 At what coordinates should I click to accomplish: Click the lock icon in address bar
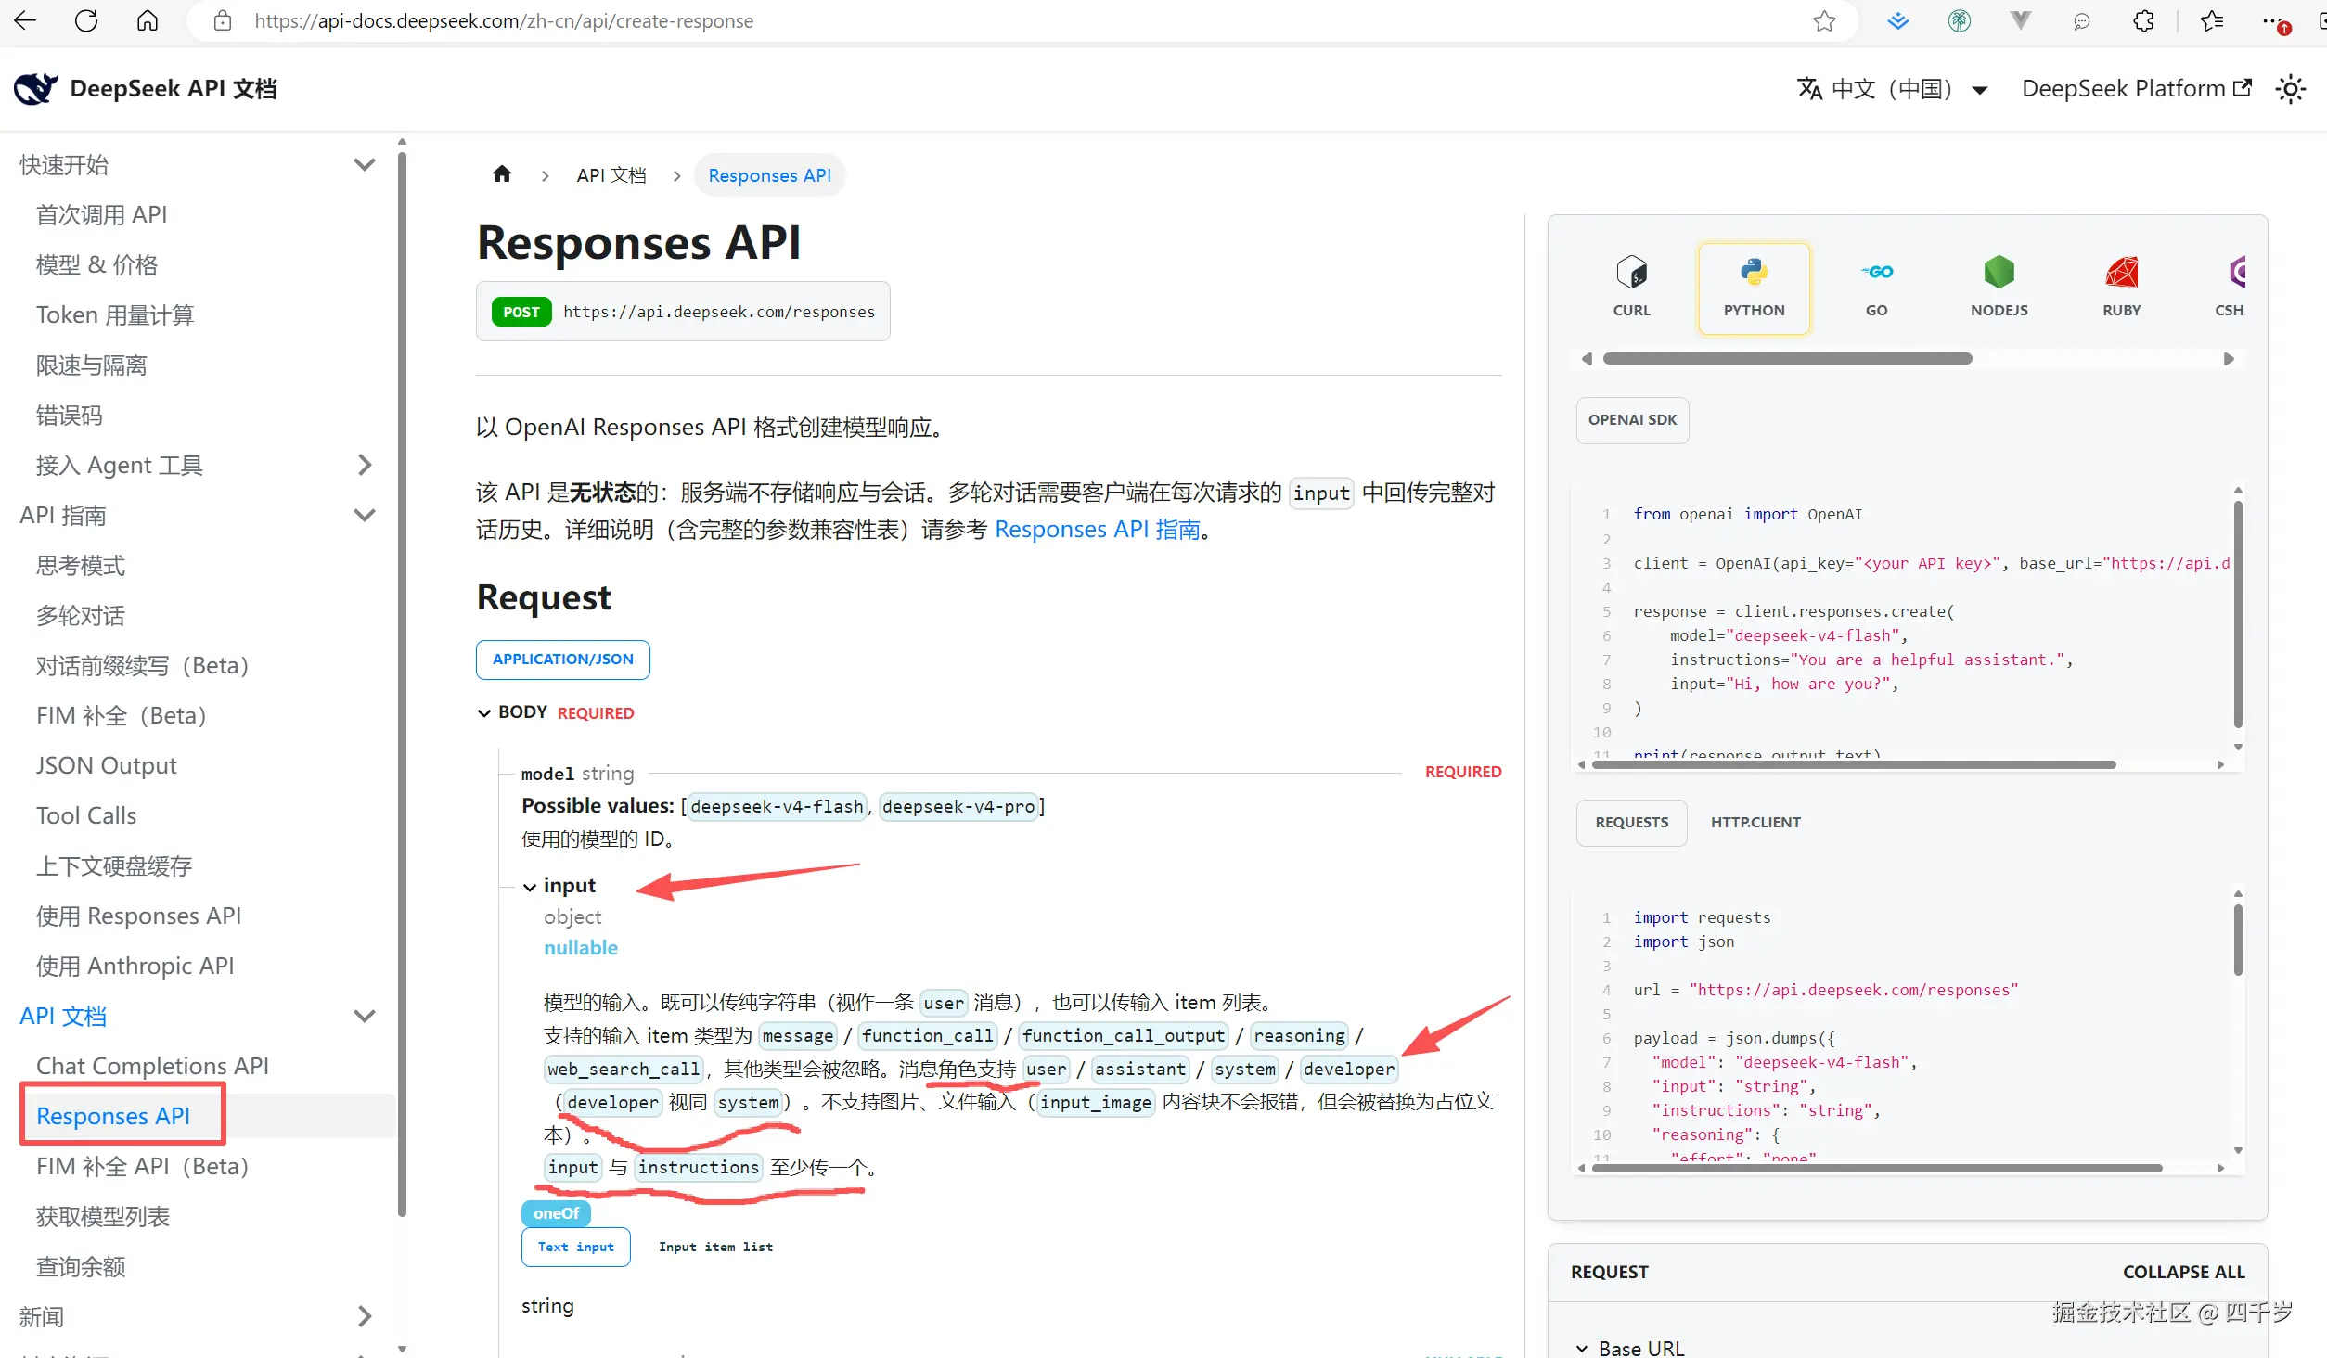pyautogui.click(x=223, y=20)
